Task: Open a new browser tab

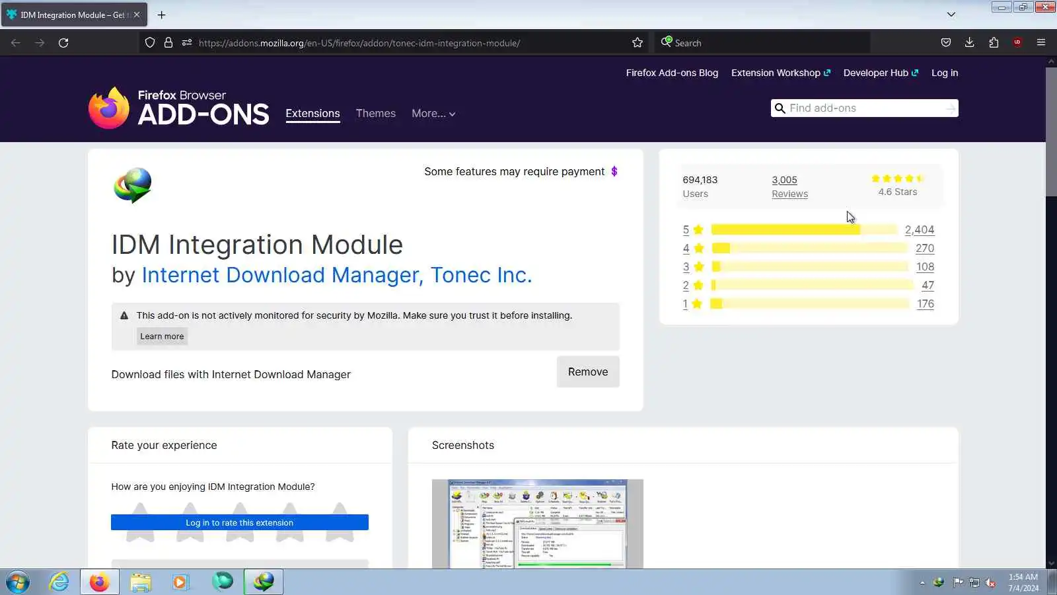Action: pyautogui.click(x=162, y=15)
